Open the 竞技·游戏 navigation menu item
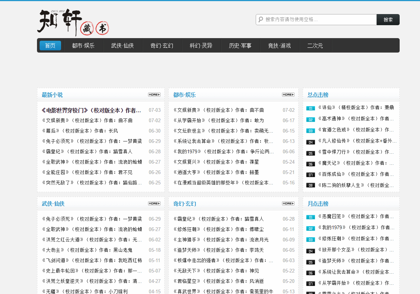Viewport: 420px width, 294px height. [279, 46]
